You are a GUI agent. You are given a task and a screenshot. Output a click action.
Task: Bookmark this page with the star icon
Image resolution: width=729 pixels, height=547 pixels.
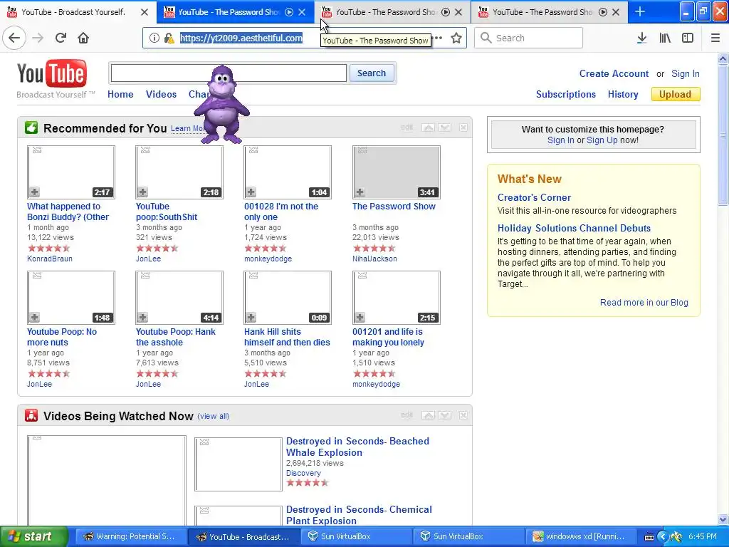(x=456, y=38)
